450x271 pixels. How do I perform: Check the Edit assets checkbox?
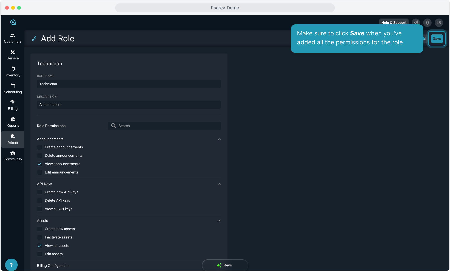click(x=40, y=254)
